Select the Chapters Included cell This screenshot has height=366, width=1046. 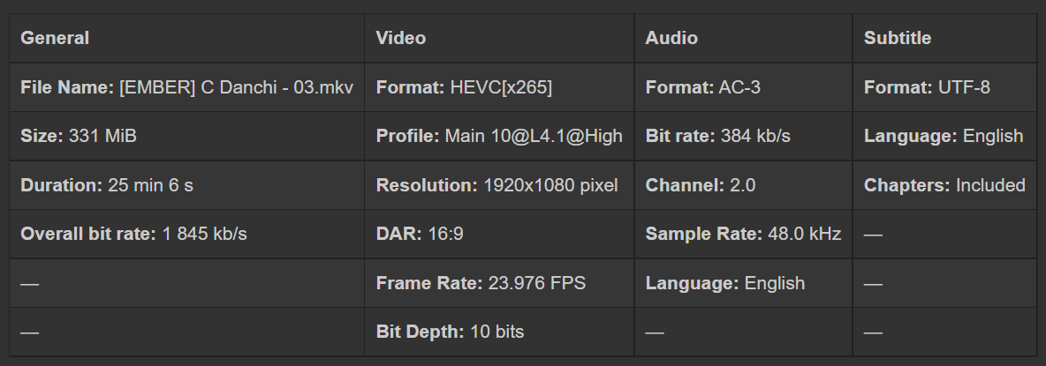[944, 185]
